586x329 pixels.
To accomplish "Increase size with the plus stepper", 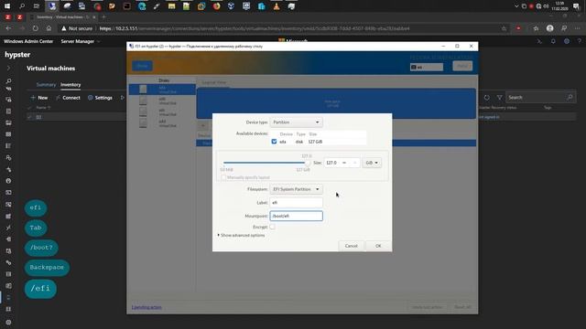I will coord(354,163).
